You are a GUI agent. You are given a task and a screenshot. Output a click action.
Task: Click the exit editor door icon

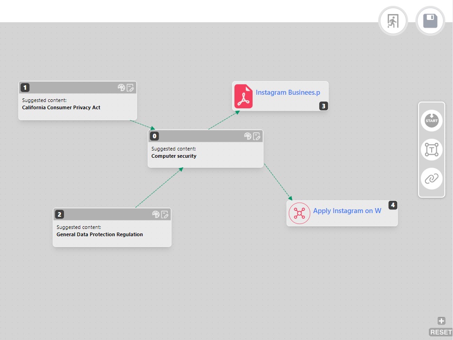click(393, 21)
